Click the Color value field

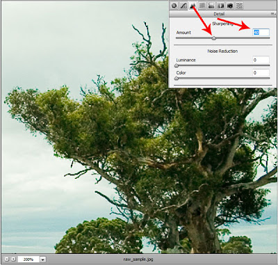tap(261, 73)
